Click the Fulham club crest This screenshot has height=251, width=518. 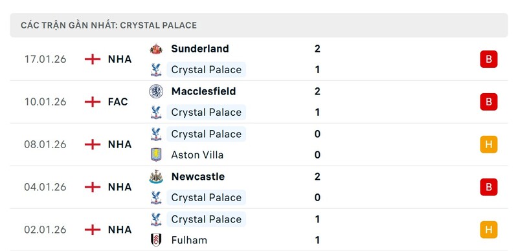pos(156,240)
